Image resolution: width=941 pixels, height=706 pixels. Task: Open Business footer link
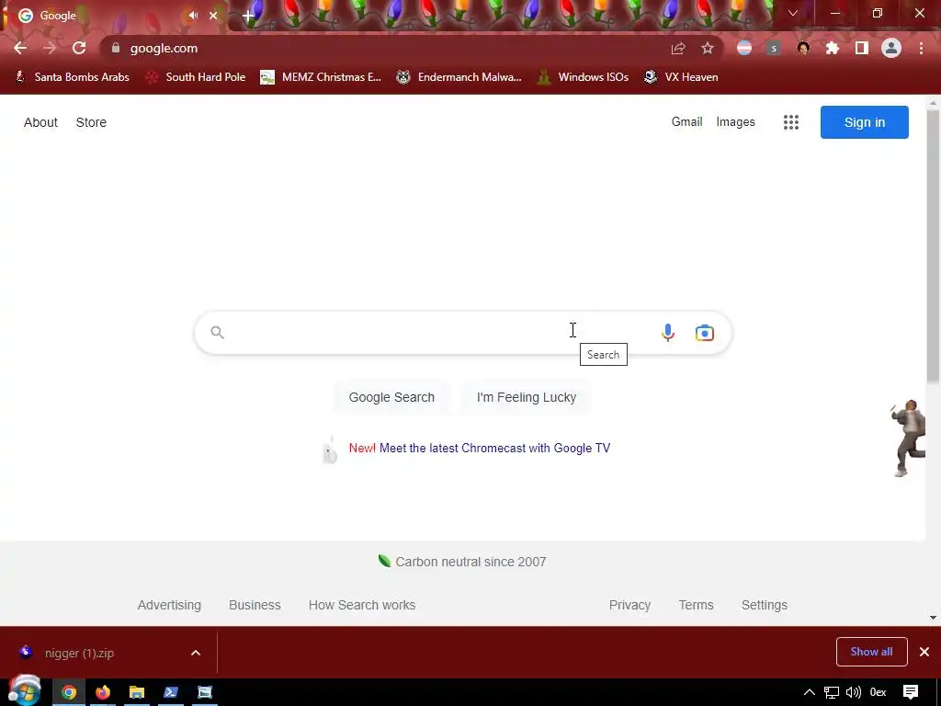[x=255, y=605]
